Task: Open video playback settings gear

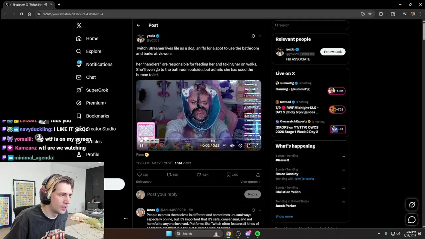Action: [x=240, y=146]
